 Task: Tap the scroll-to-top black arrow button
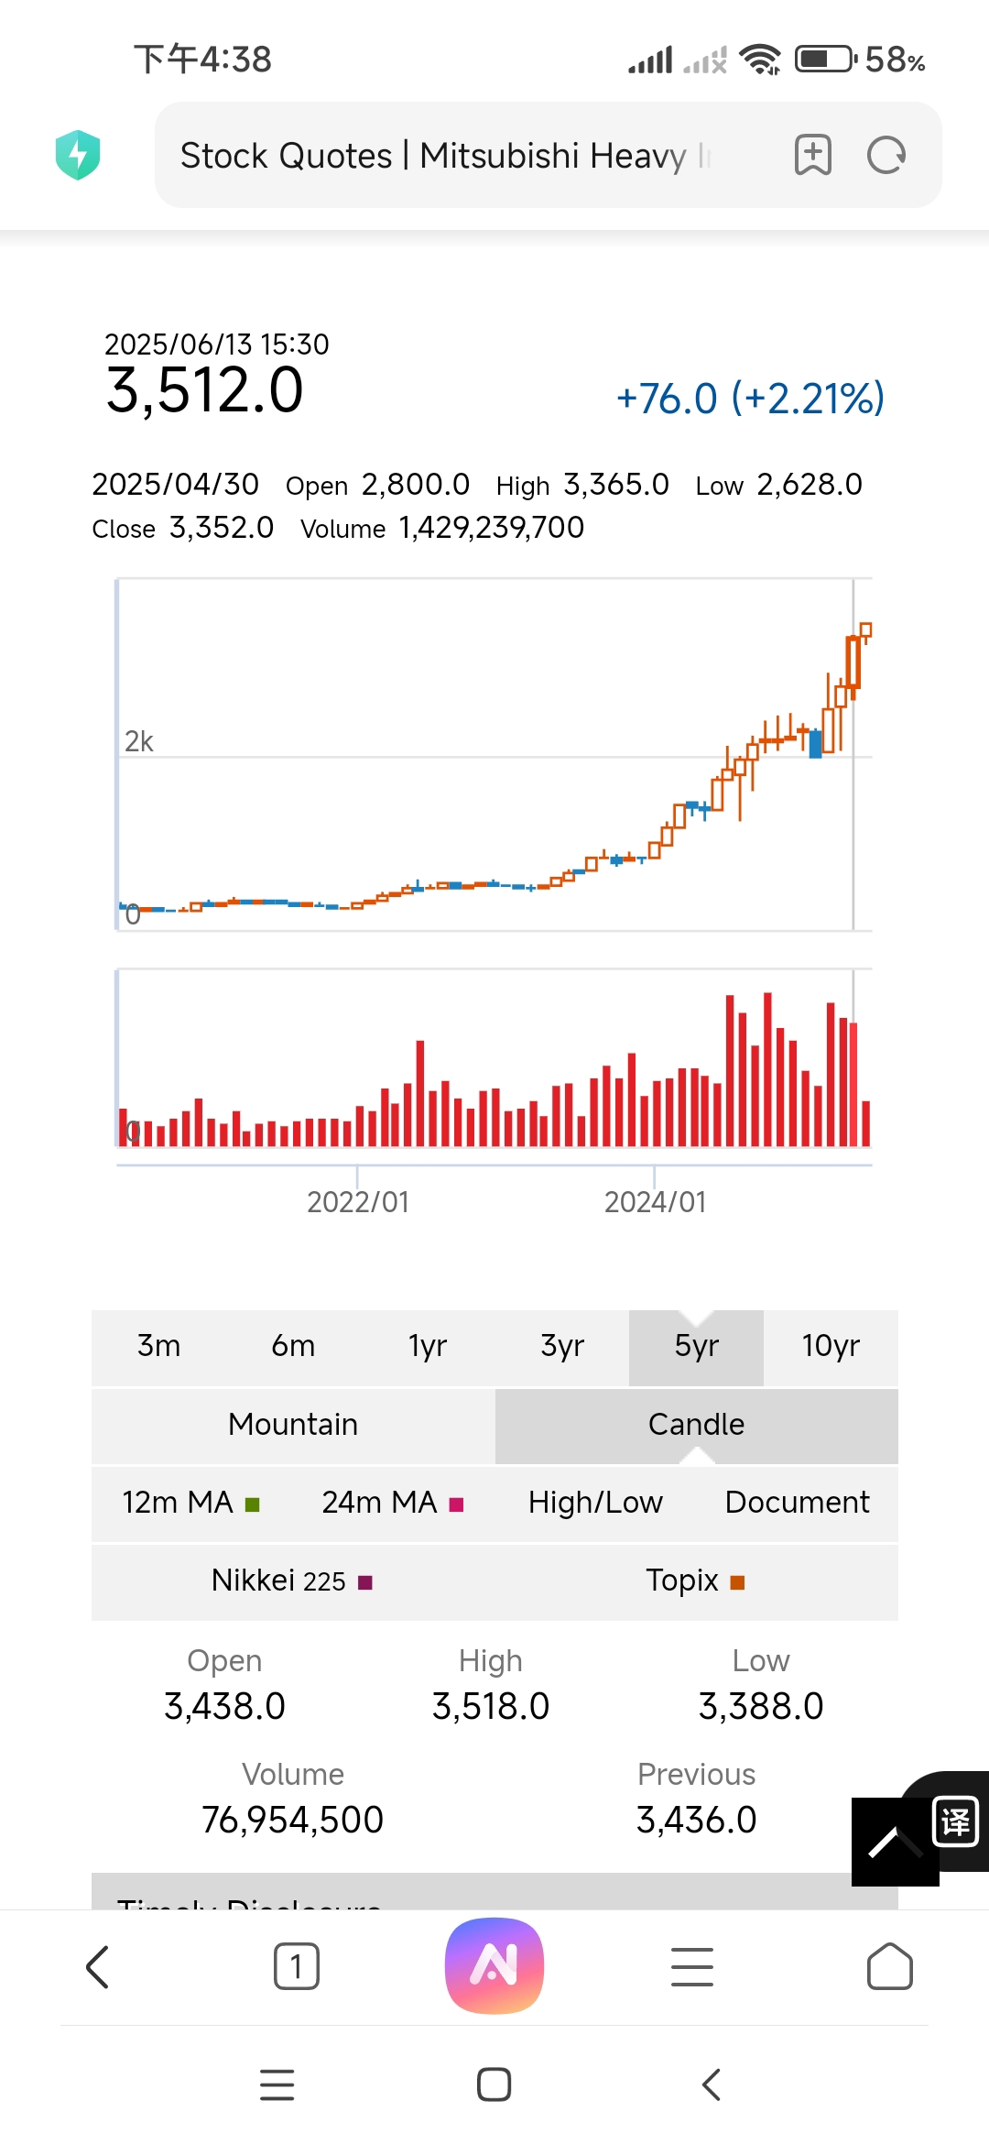pos(895,1842)
